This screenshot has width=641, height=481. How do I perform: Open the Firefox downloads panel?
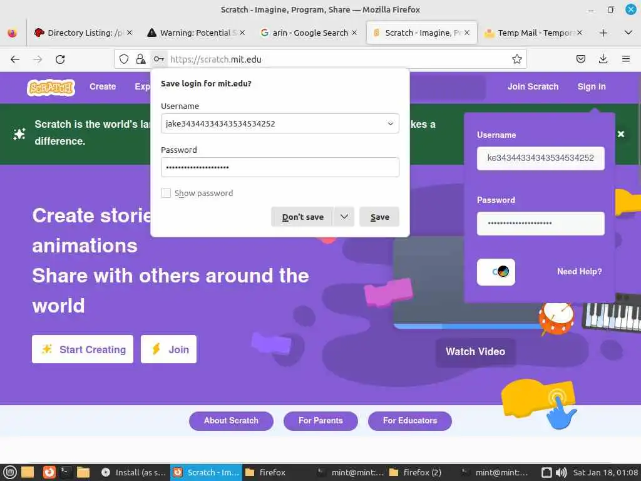(603, 59)
